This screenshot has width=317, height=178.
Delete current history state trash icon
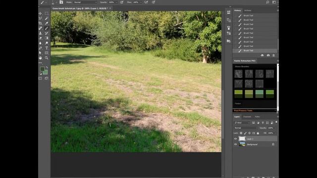[274, 55]
